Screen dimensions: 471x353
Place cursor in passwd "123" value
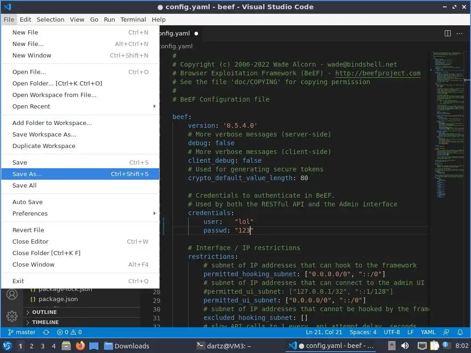244,230
